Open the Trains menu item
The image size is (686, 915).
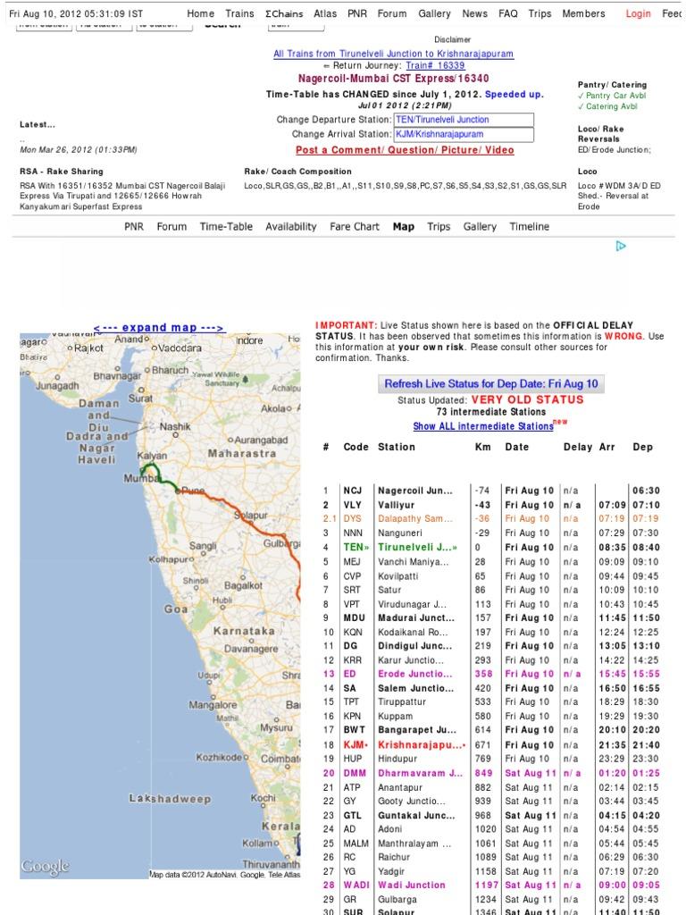click(x=239, y=13)
